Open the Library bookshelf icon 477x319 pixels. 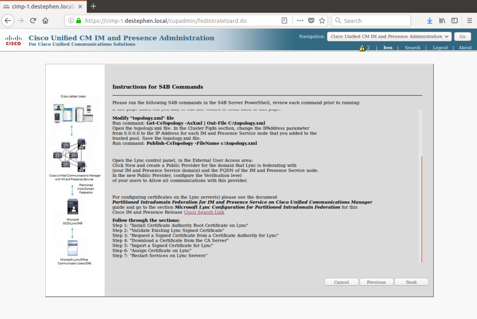442,20
